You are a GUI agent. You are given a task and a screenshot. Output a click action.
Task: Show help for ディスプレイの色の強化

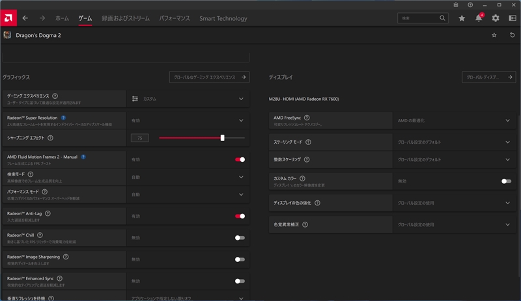[x=317, y=203]
